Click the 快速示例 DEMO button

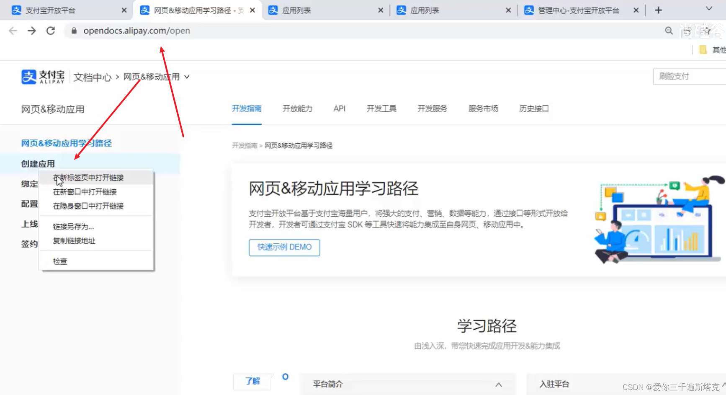point(284,247)
